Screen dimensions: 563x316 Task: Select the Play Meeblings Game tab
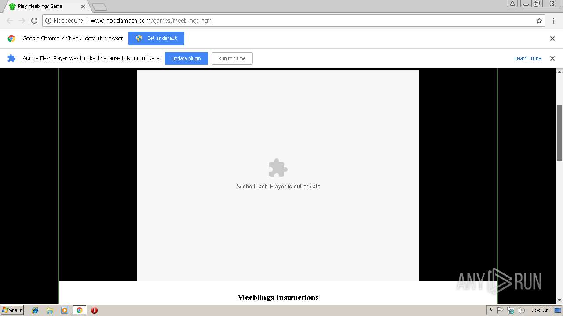(x=46, y=7)
